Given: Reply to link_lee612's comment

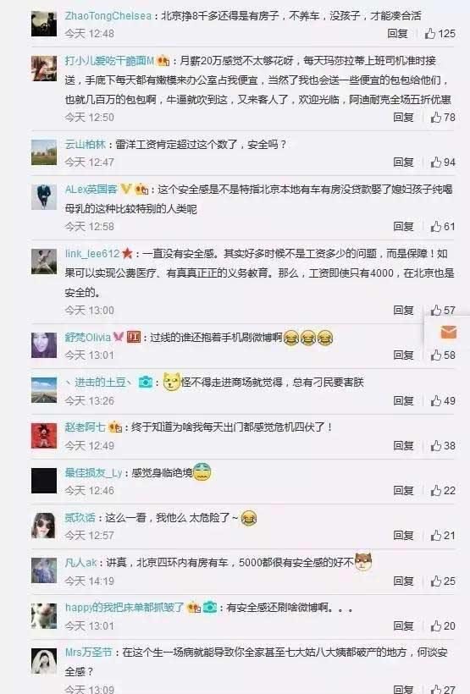Looking at the screenshot, I should click(x=403, y=311).
